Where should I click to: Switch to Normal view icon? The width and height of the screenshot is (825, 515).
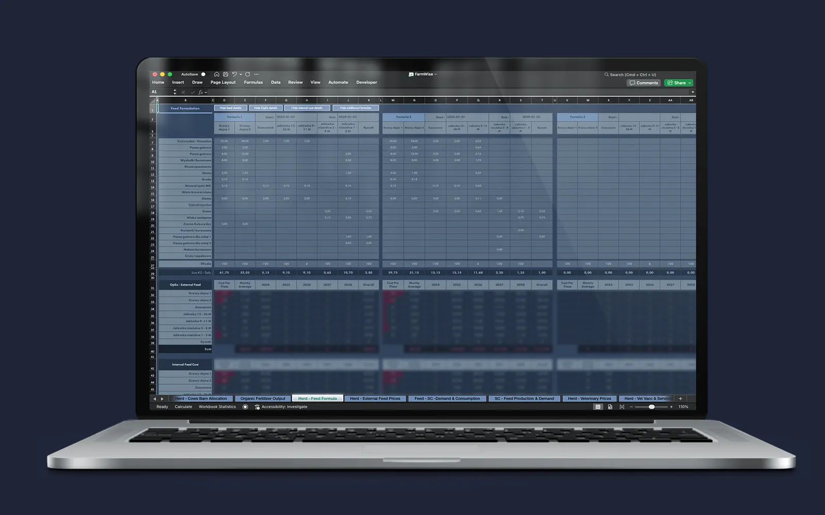(598, 407)
